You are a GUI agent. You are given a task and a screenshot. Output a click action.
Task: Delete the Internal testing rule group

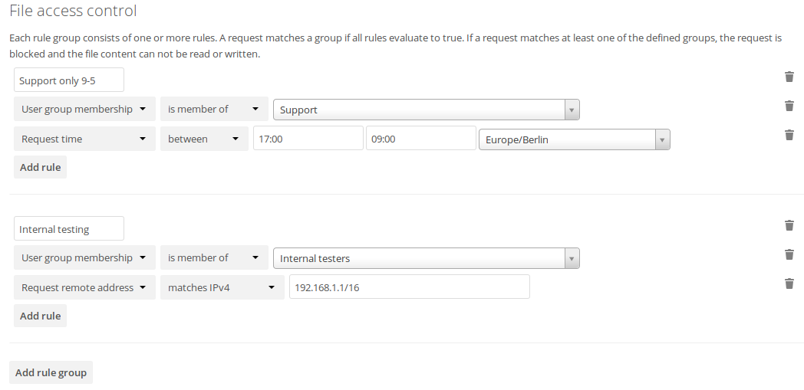tap(789, 225)
